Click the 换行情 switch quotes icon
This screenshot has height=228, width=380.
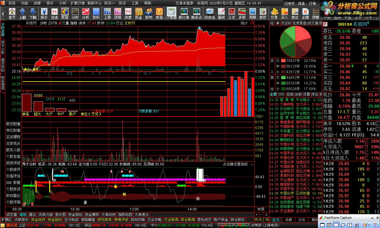184,14
